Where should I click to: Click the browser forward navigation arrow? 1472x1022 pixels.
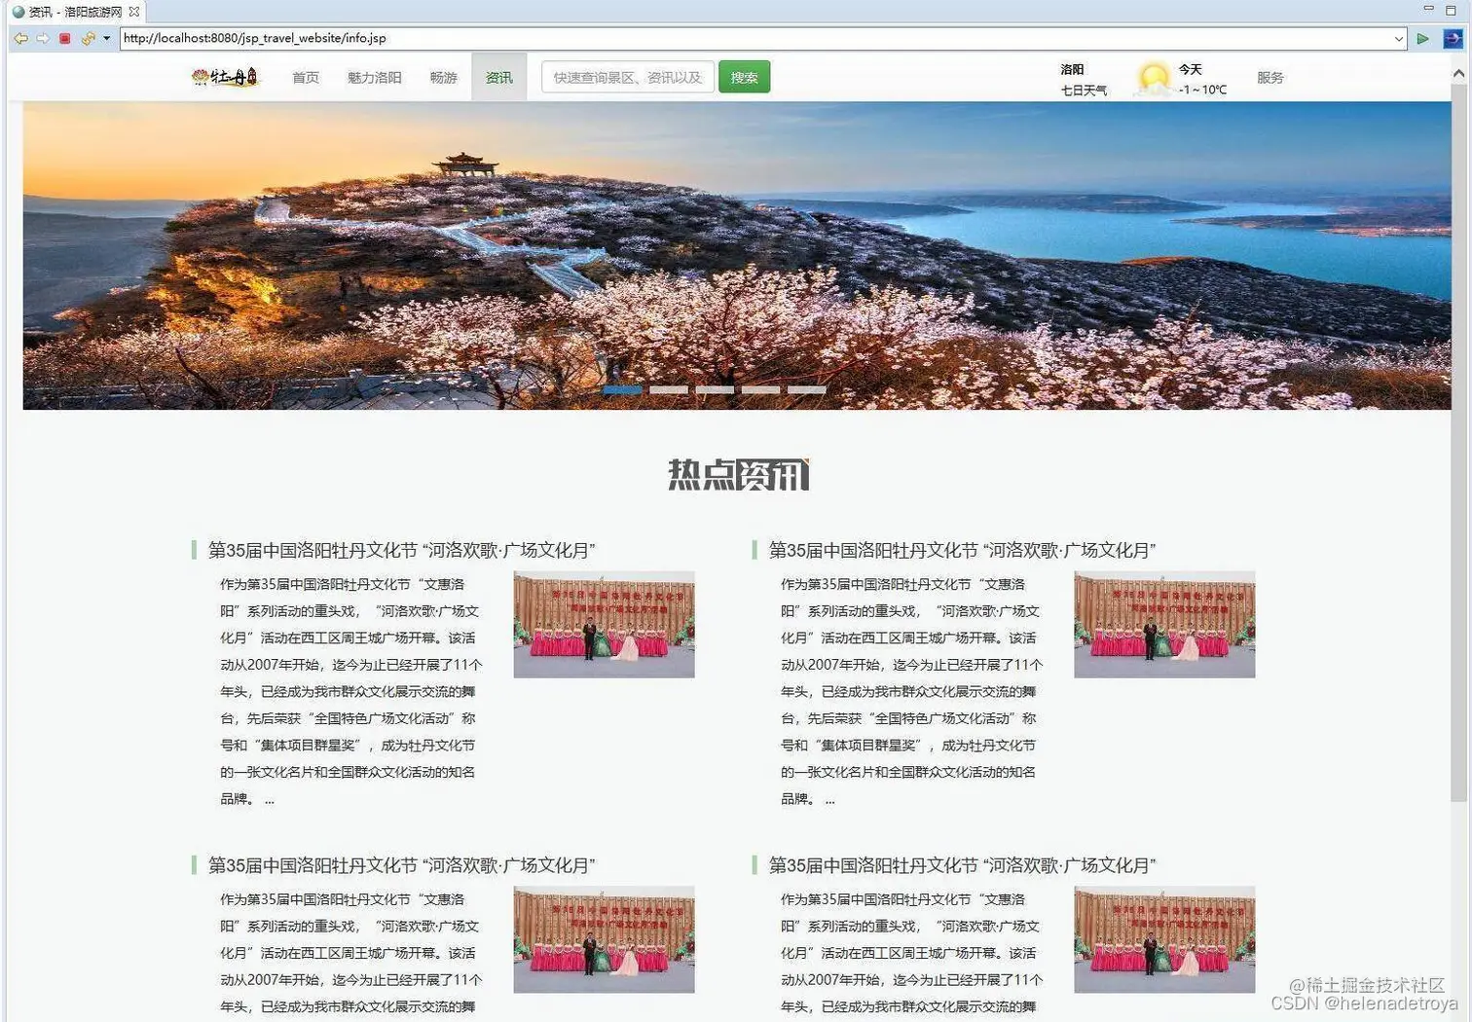44,38
